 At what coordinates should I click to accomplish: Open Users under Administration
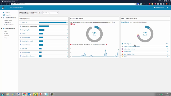click(x=5, y=31)
